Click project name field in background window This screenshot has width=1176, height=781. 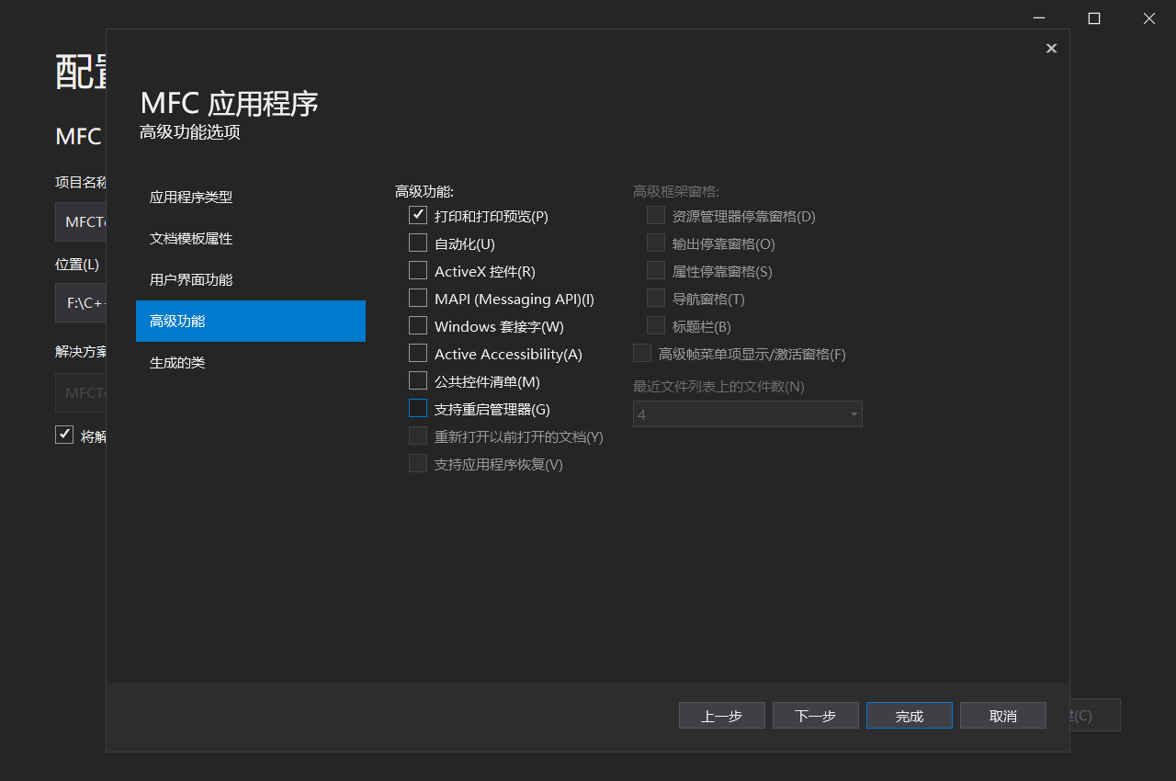tap(81, 221)
